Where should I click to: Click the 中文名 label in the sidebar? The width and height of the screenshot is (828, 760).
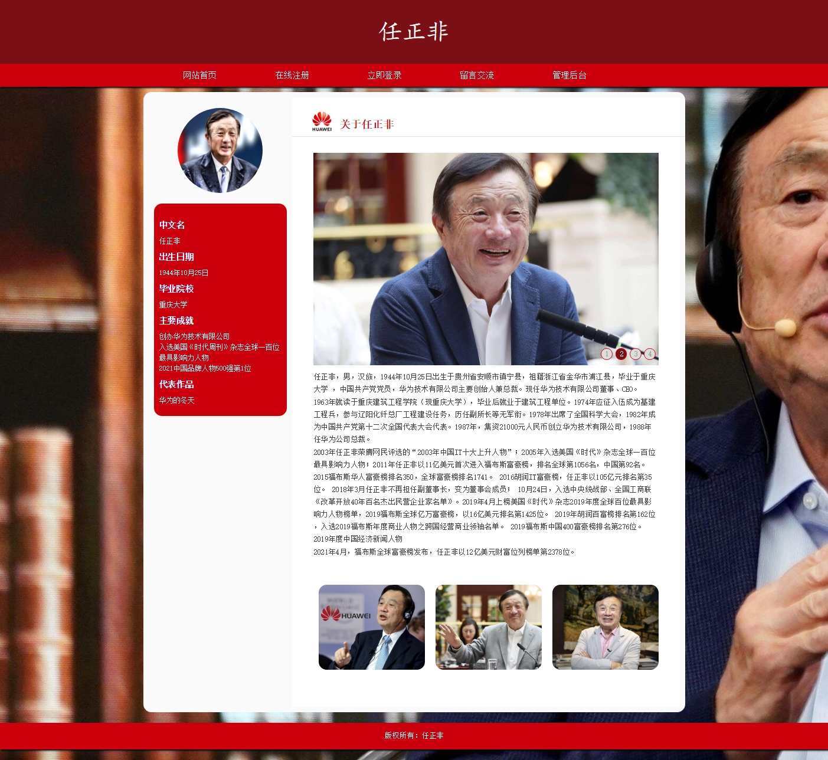click(x=172, y=225)
